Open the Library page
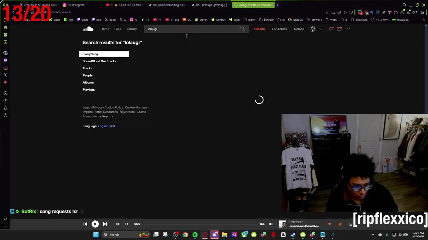The width and height of the screenshot is (428, 240). pos(132,29)
